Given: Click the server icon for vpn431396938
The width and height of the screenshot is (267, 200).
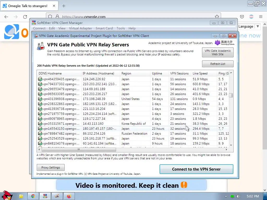Looking at the screenshot, I should (x=40, y=99).
